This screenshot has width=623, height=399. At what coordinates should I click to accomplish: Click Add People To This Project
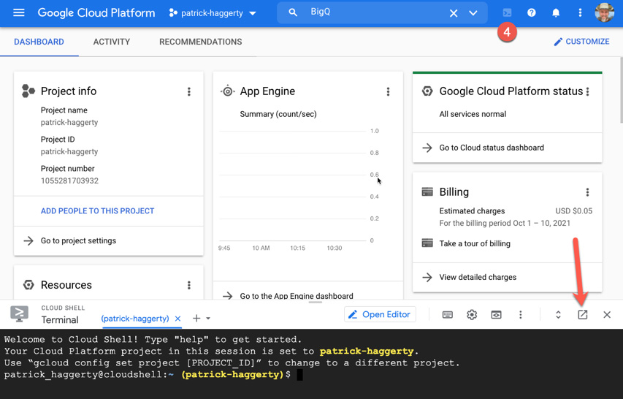(x=97, y=211)
